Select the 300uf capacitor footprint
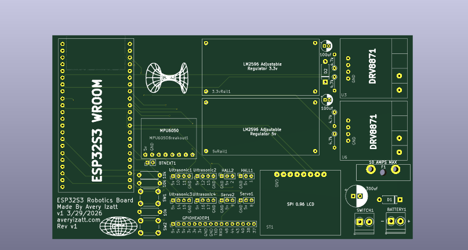 [354, 196]
